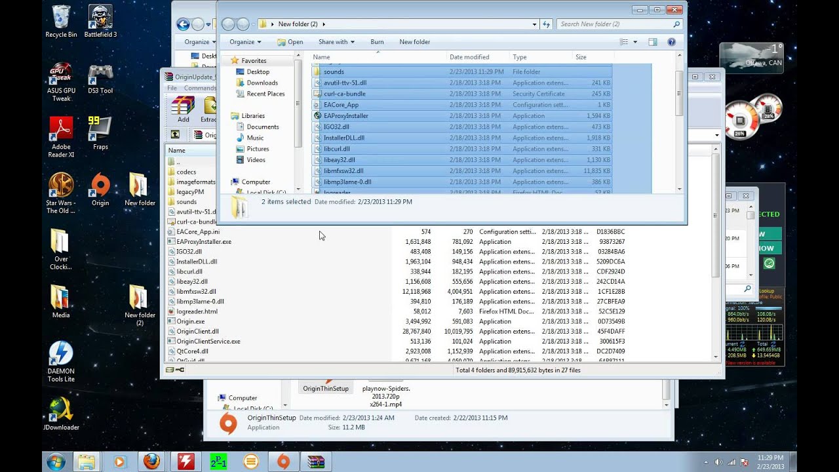Image resolution: width=839 pixels, height=472 pixels.
Task: Open WinRAR taskbar icon
Action: pyautogui.click(x=316, y=462)
